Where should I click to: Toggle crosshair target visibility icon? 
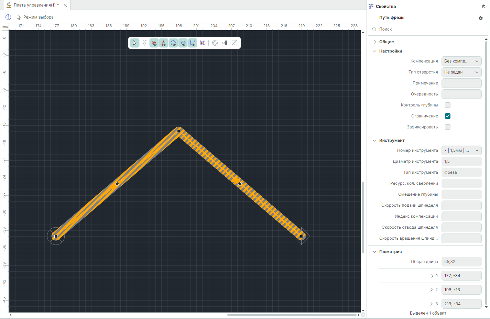click(183, 43)
